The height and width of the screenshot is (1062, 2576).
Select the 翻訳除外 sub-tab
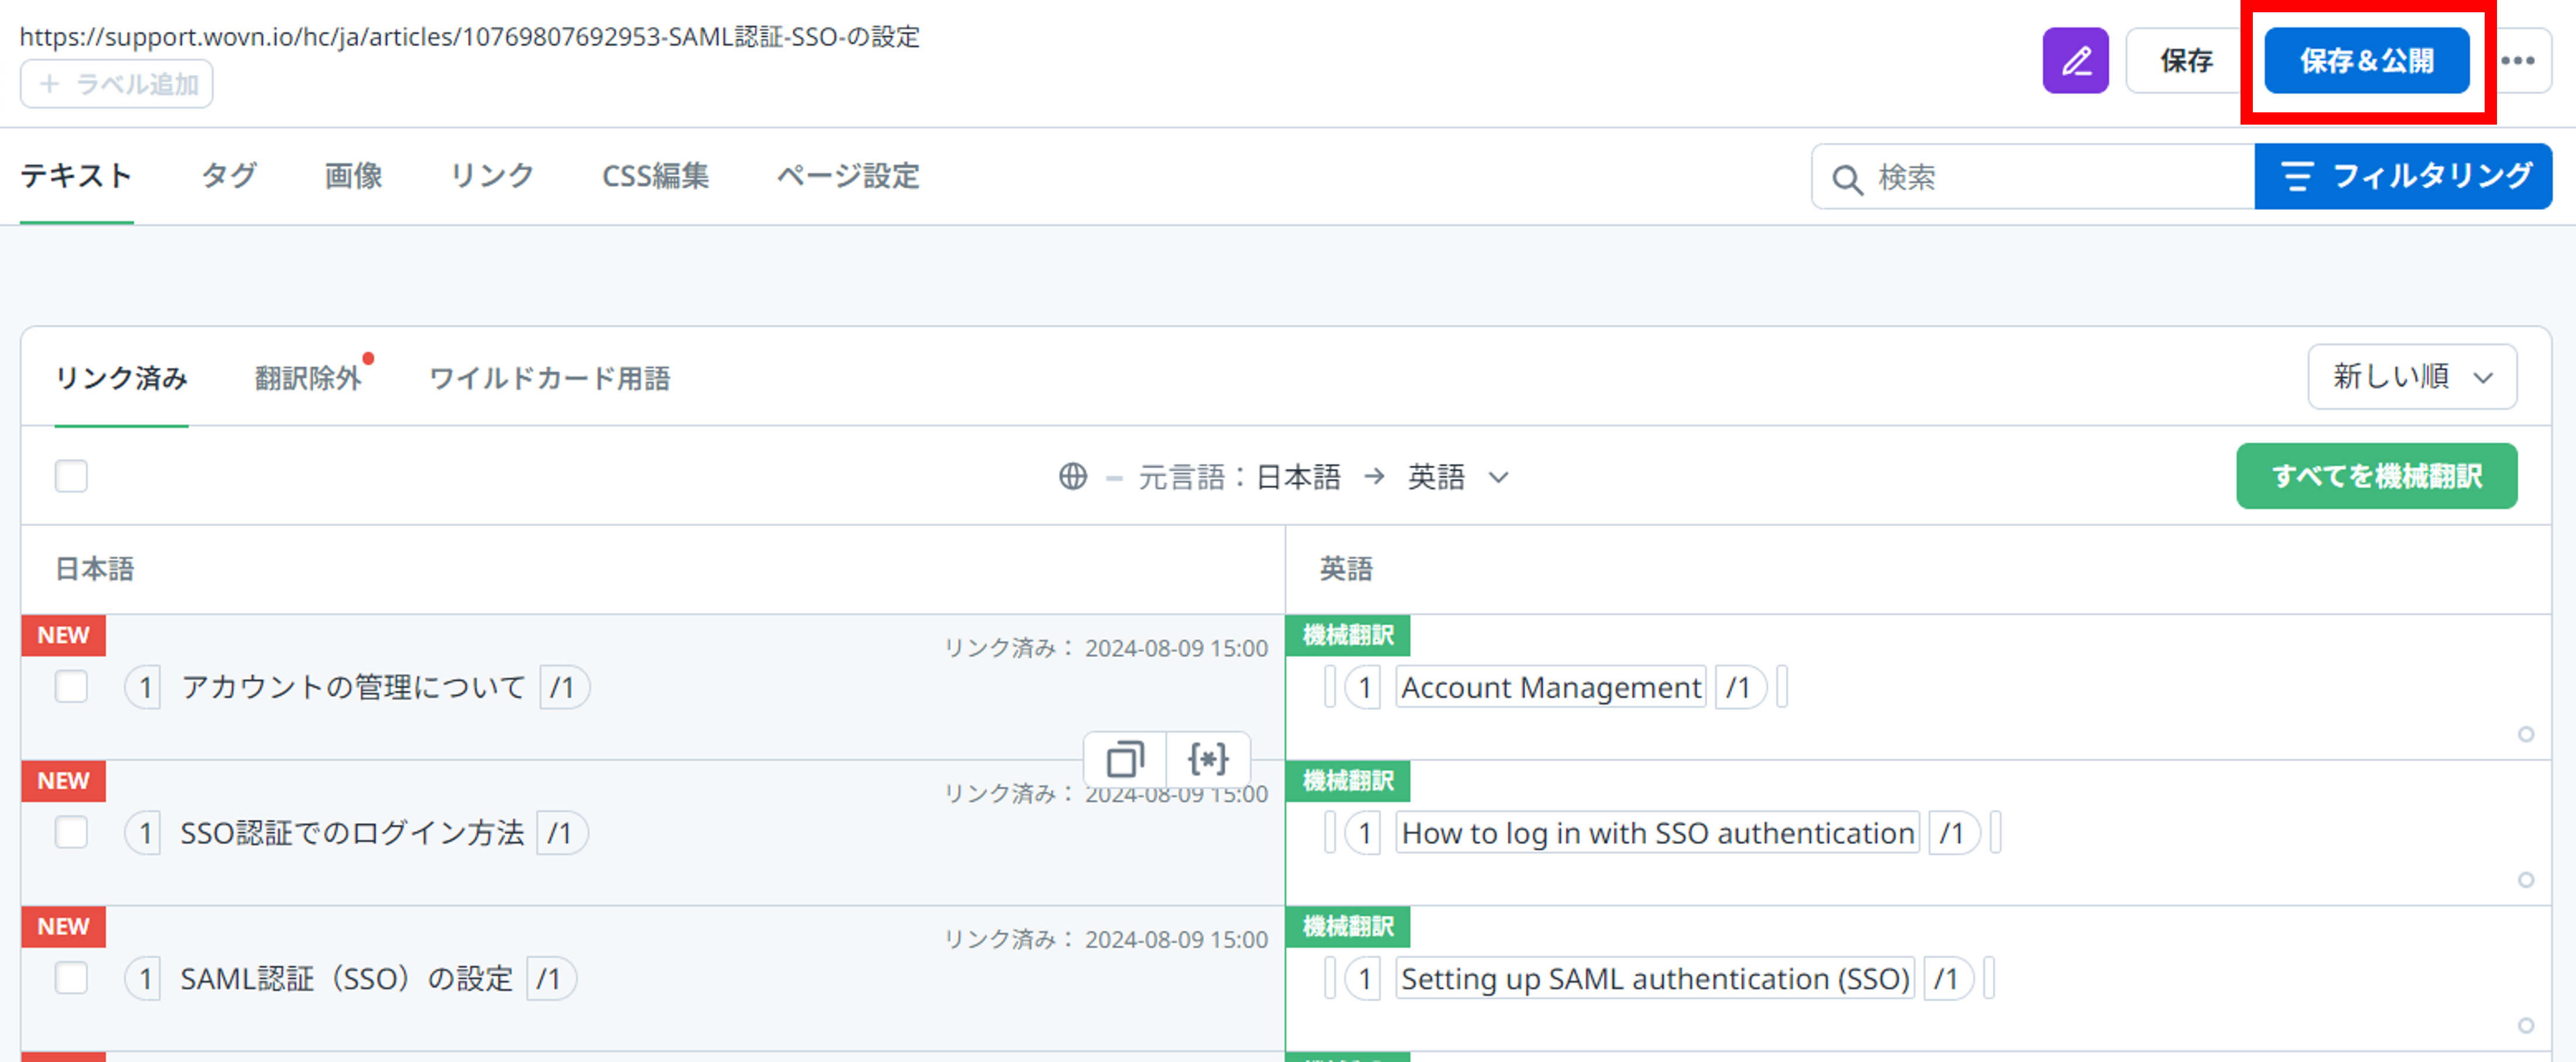point(308,379)
